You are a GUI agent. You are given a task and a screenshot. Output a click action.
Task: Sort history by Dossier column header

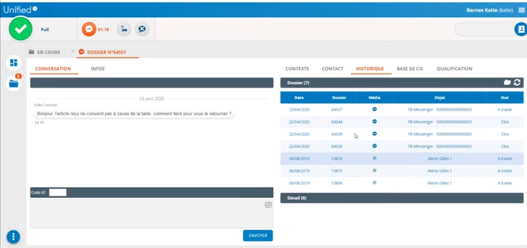tap(337, 97)
